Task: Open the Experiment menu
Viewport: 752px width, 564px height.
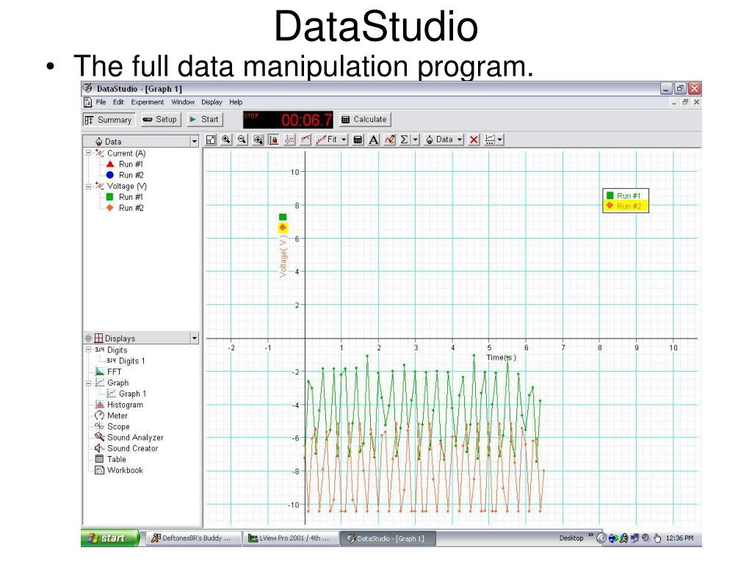Action: pyautogui.click(x=147, y=102)
